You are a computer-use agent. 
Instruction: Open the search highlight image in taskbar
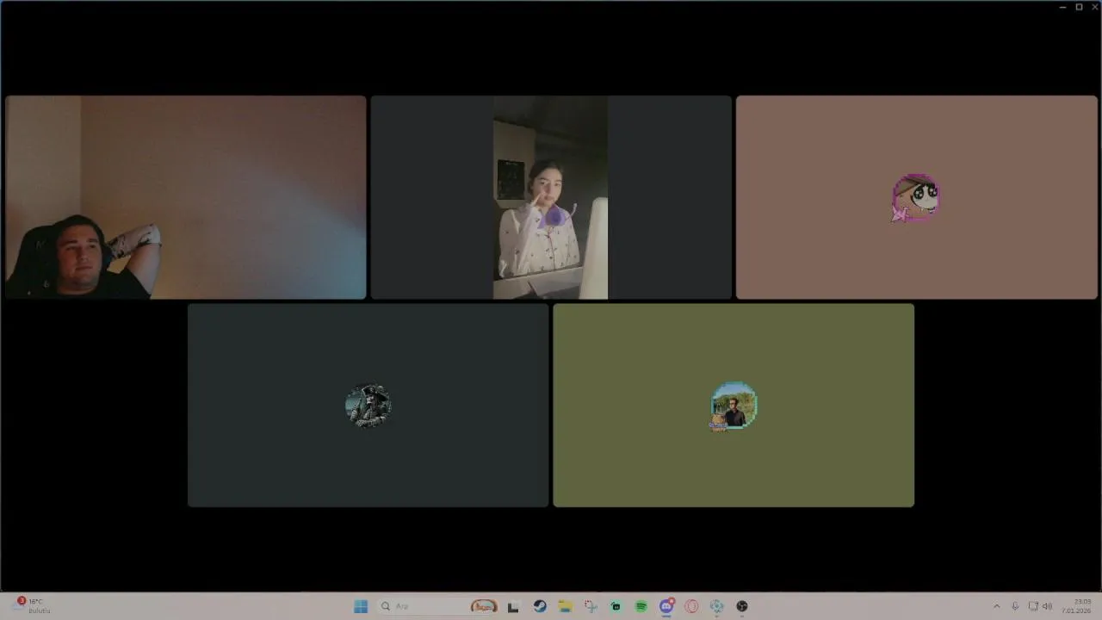pyautogui.click(x=484, y=606)
